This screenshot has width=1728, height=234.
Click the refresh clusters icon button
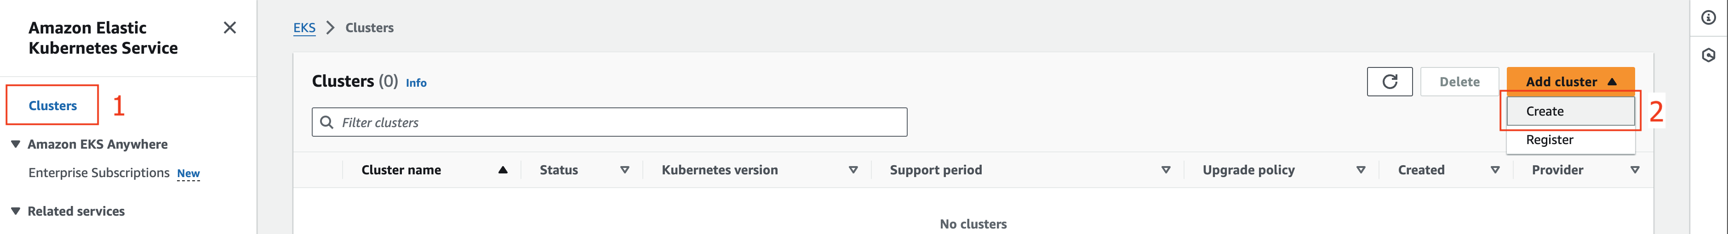[1389, 82]
